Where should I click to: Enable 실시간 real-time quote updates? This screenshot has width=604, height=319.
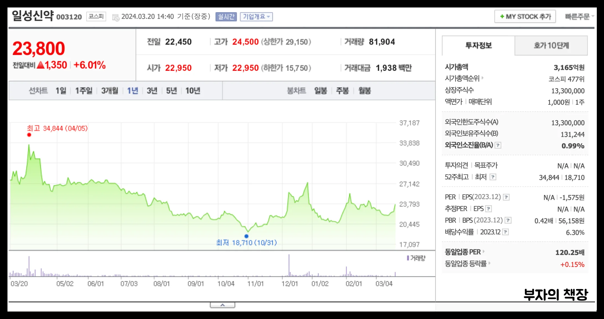point(226,17)
